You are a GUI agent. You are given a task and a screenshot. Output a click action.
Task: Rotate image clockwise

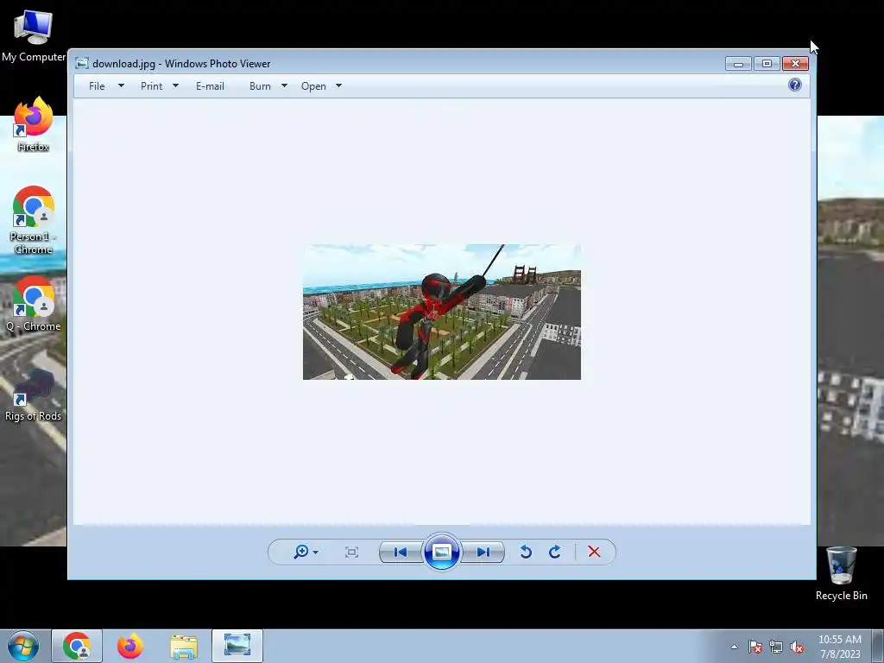555,552
